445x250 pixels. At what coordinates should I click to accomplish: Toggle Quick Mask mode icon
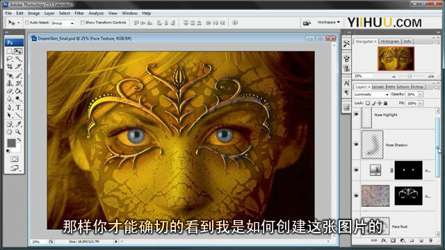coord(14,159)
